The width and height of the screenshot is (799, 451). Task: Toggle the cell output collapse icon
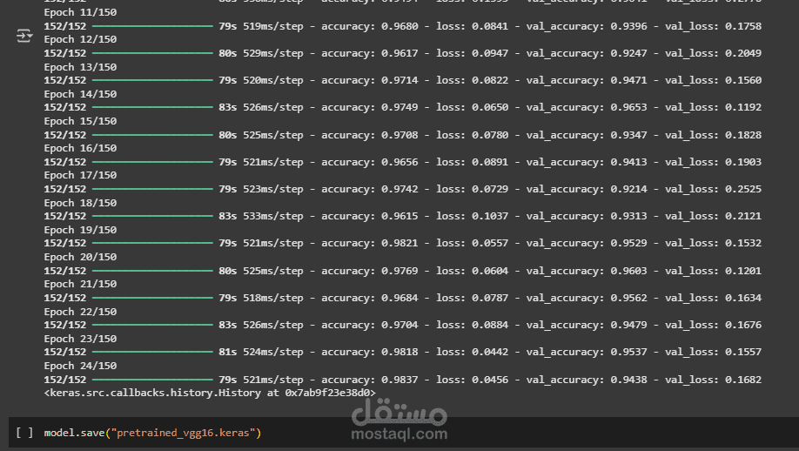pos(24,37)
